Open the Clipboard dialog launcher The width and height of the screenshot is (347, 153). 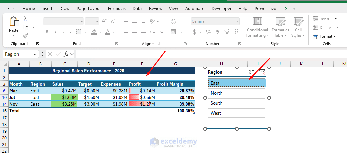click(38, 44)
